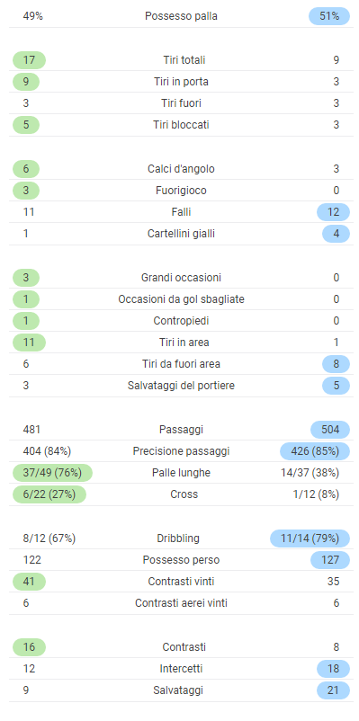Click the green 11 shots in area badge

[29, 343]
